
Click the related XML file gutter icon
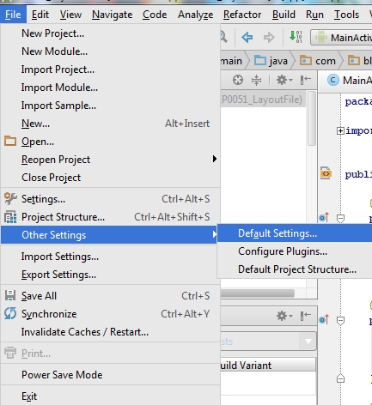[326, 173]
